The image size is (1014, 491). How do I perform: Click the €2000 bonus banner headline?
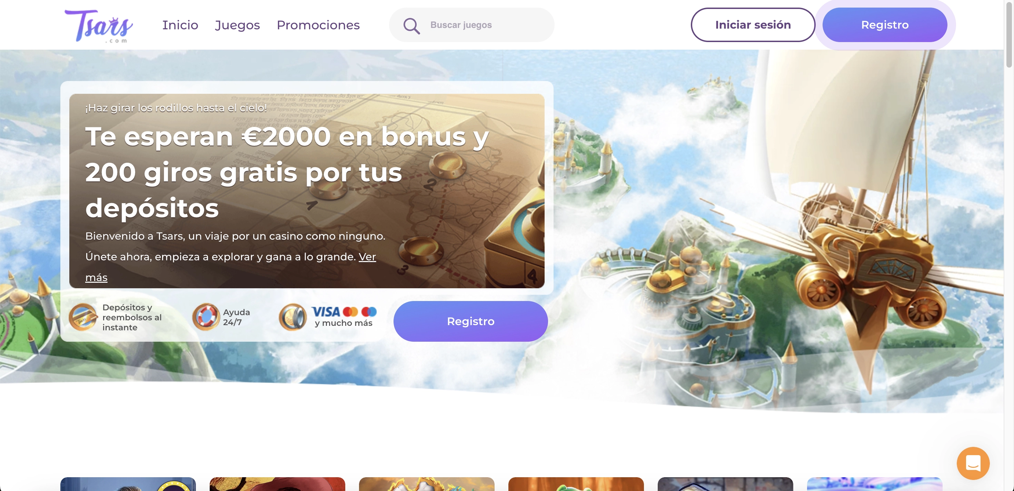pyautogui.click(x=287, y=172)
